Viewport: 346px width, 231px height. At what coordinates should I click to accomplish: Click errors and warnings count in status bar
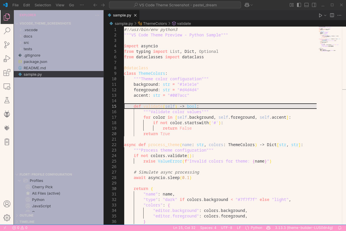coord(20,228)
